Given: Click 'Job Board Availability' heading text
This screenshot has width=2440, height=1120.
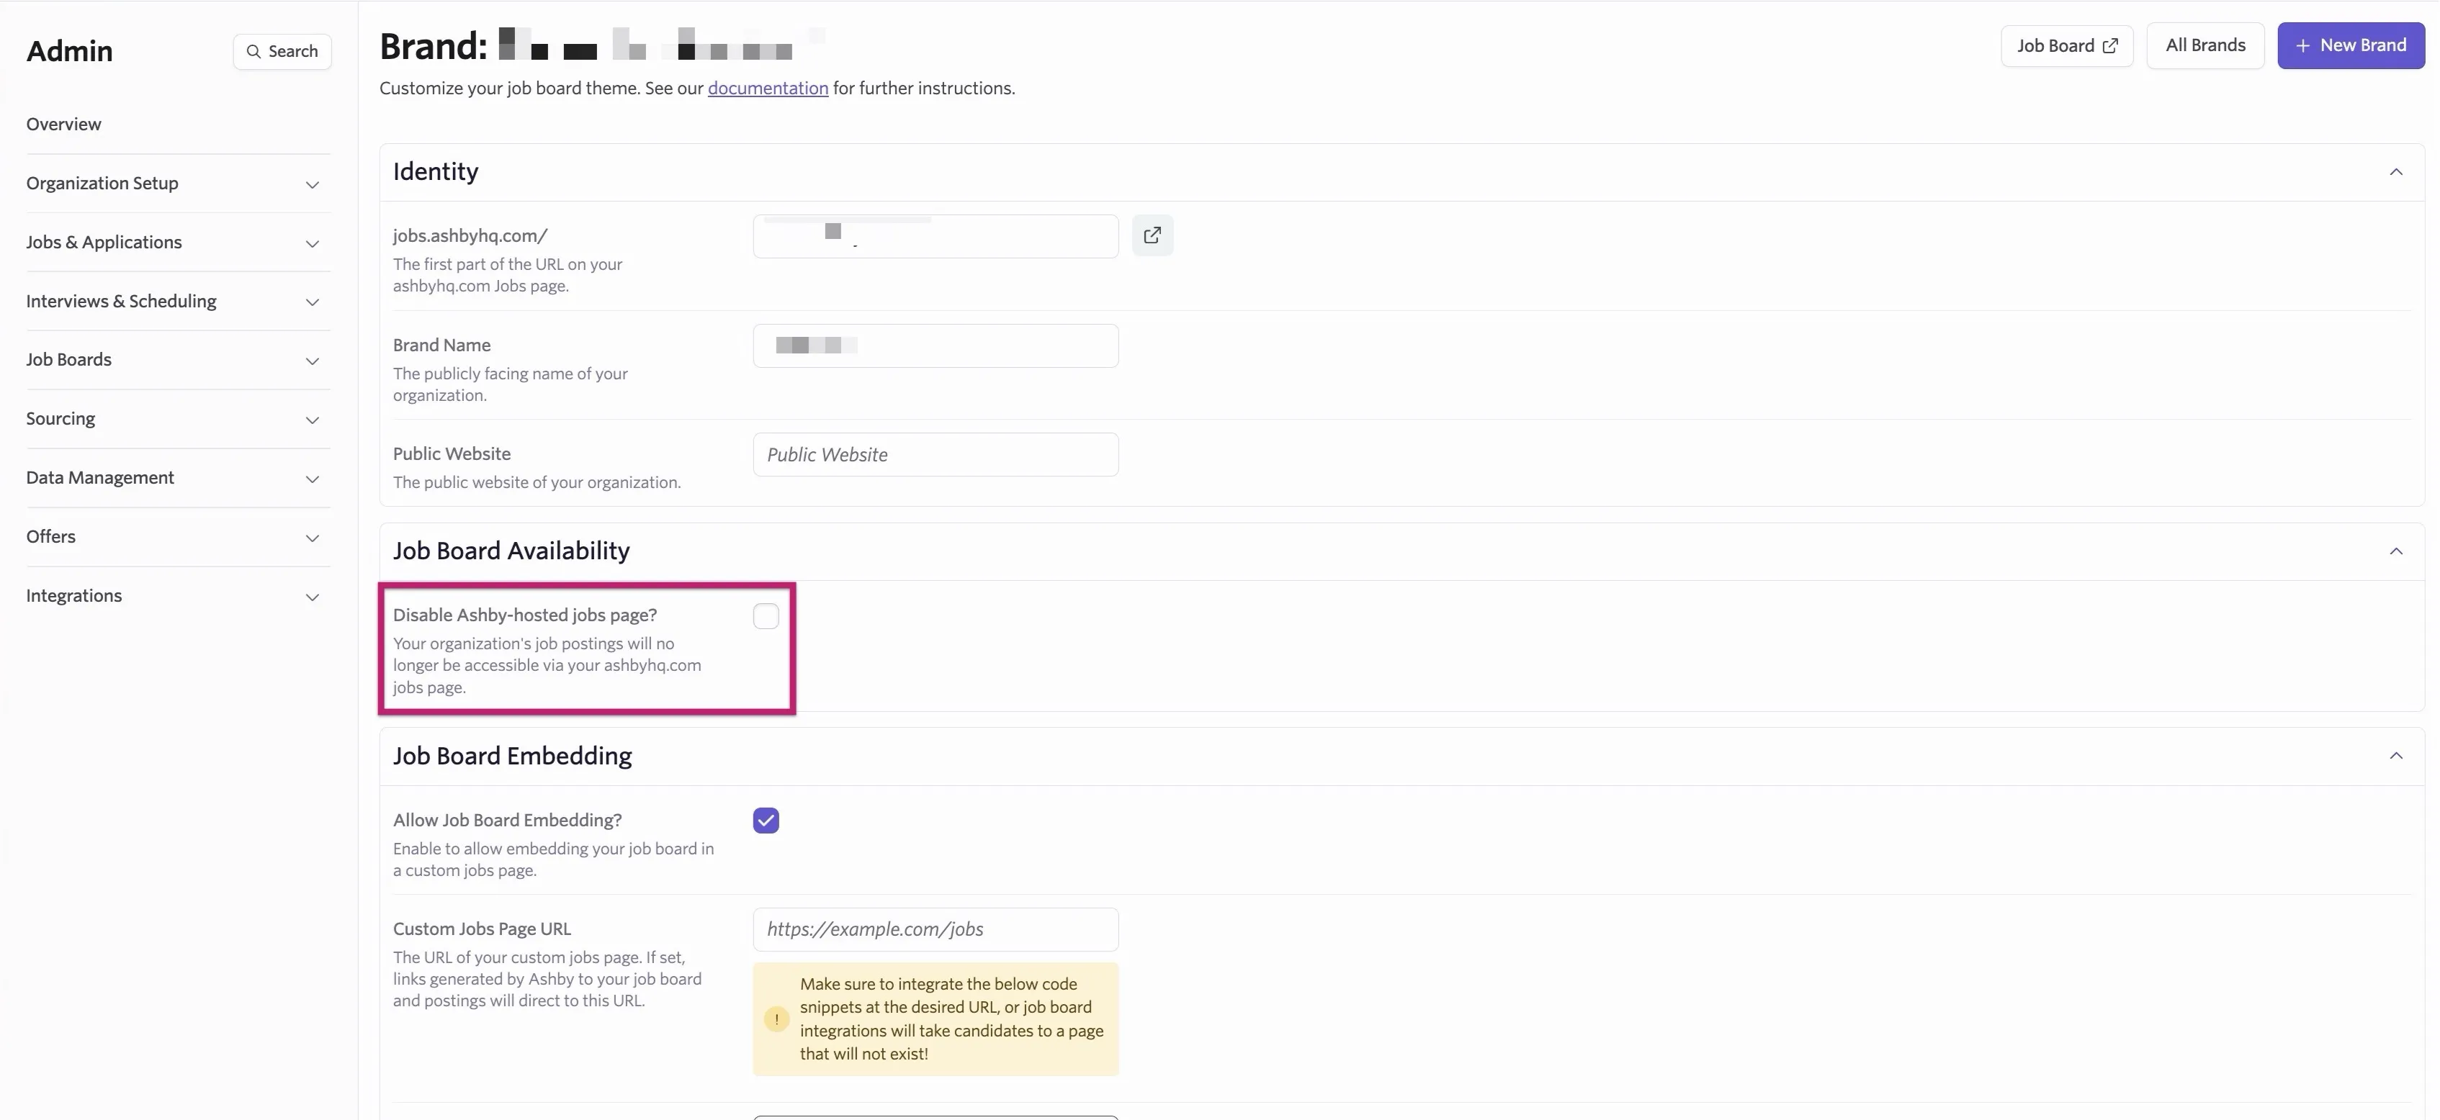Looking at the screenshot, I should [511, 551].
